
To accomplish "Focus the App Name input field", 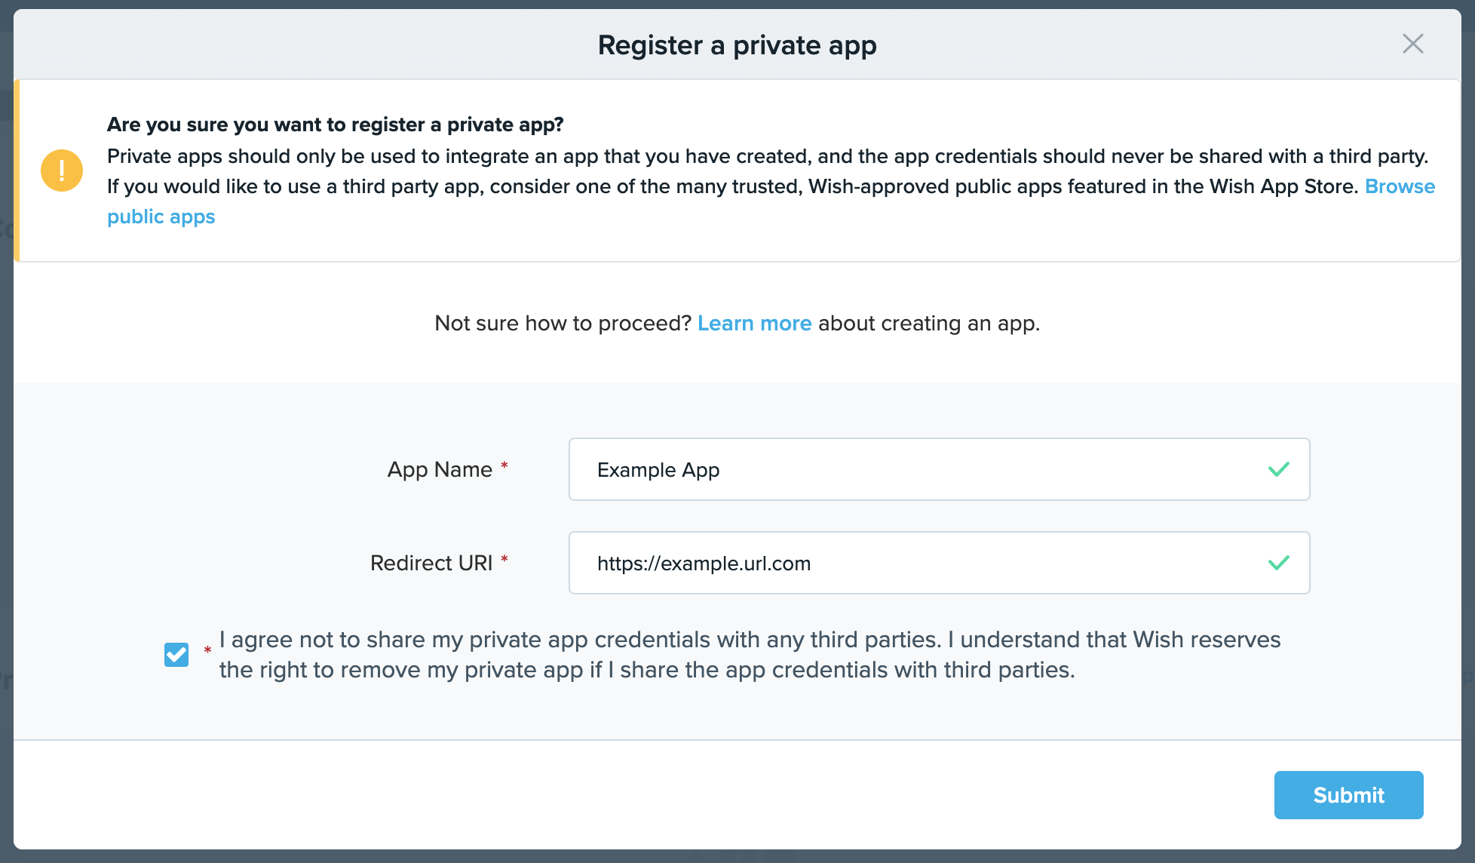I will pos(905,469).
